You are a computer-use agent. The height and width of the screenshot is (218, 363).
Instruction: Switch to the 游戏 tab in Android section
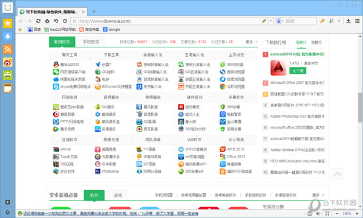click(x=118, y=195)
